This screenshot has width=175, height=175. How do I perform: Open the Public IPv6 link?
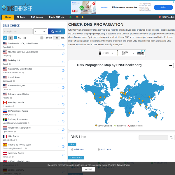pyautogui.click(x=105, y=149)
